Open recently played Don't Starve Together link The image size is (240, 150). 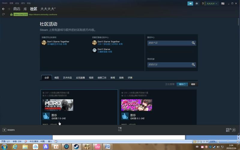[x=58, y=41]
